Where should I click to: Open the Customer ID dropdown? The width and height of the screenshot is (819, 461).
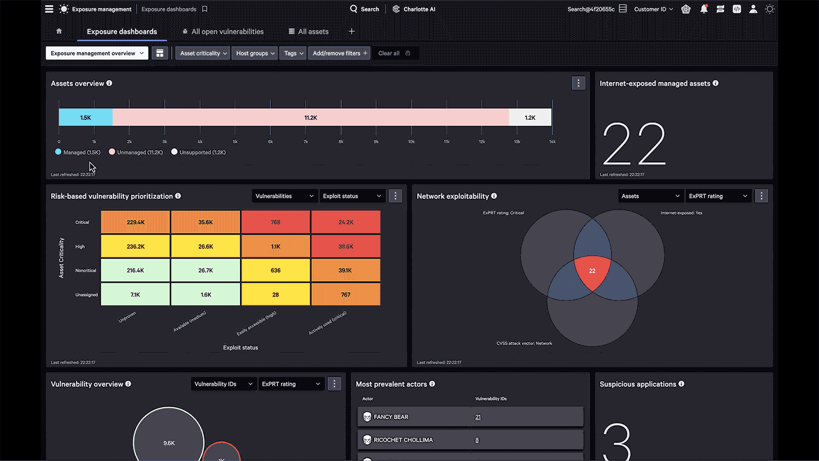(654, 9)
